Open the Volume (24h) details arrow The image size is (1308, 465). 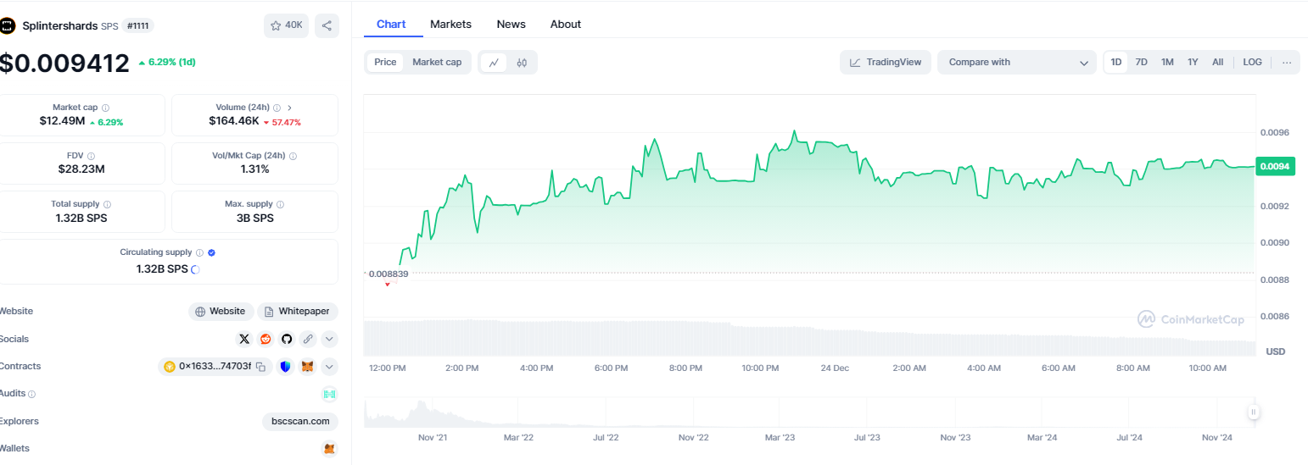(x=290, y=108)
